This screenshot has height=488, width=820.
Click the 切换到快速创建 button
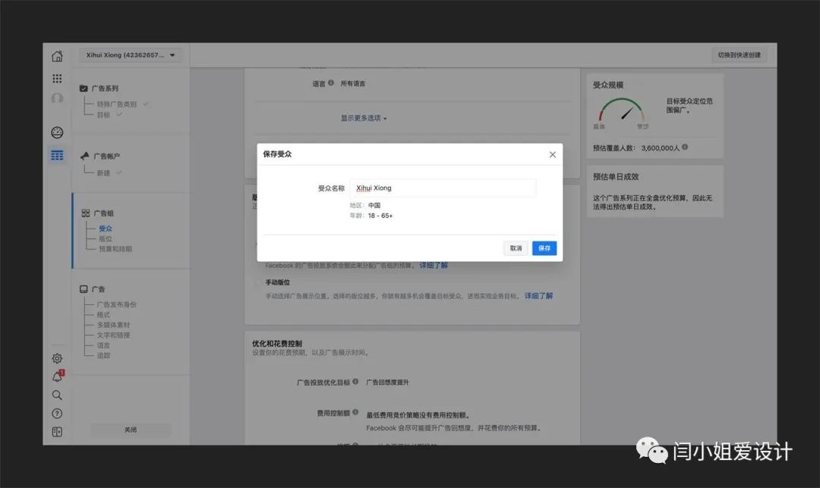pos(739,55)
